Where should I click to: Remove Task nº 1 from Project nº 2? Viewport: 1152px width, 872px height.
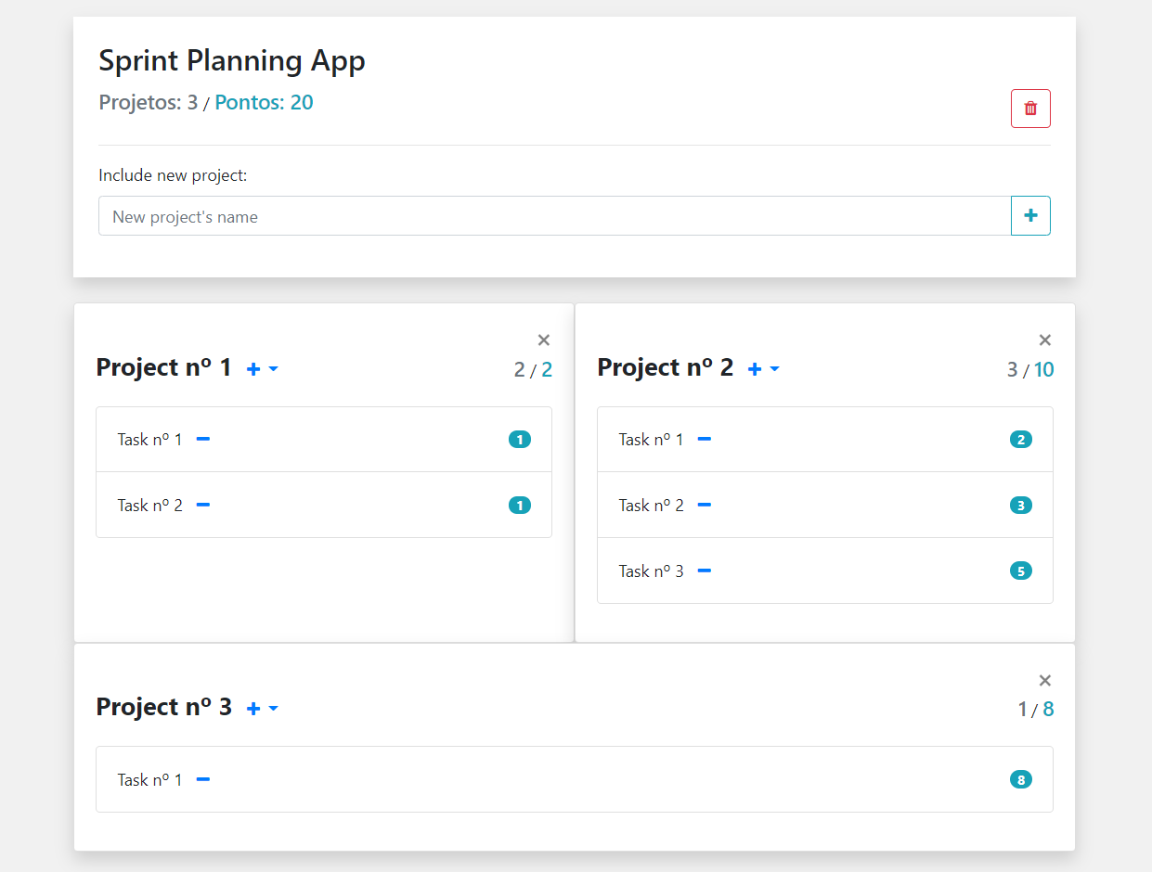point(705,439)
